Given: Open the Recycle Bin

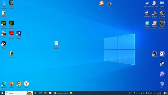Looking at the screenshot, I should pyautogui.click(x=162, y=84).
